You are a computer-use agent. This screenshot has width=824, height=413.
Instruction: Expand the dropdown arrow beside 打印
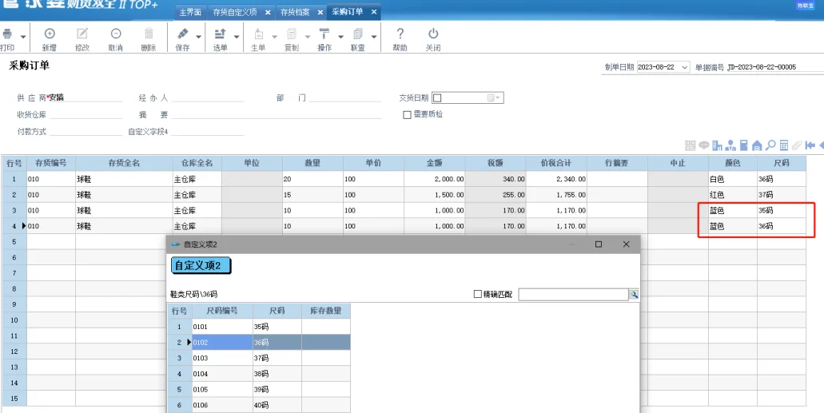23,37
